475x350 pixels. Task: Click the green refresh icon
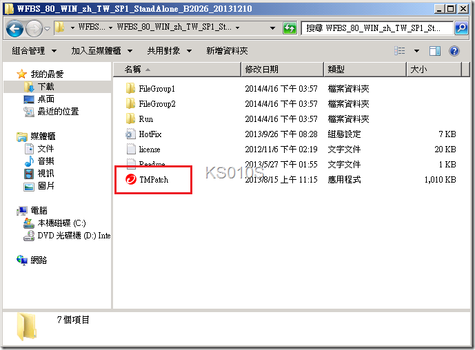coord(290,28)
